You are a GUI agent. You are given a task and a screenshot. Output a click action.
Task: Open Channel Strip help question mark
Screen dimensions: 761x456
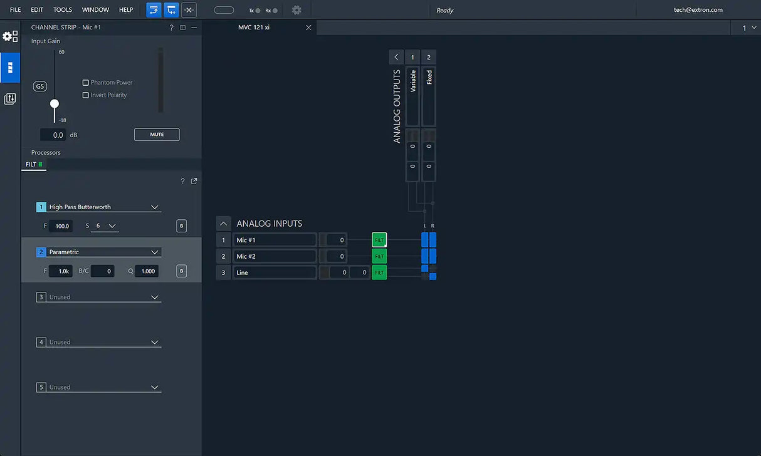tap(172, 28)
